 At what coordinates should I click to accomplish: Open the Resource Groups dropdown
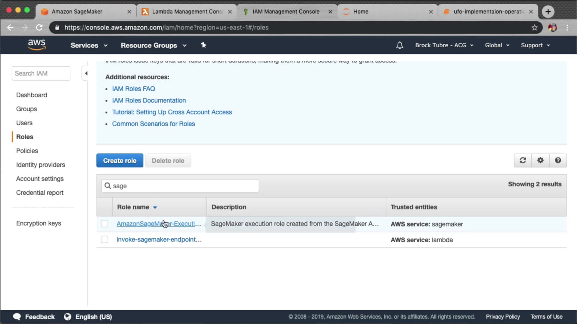click(153, 45)
